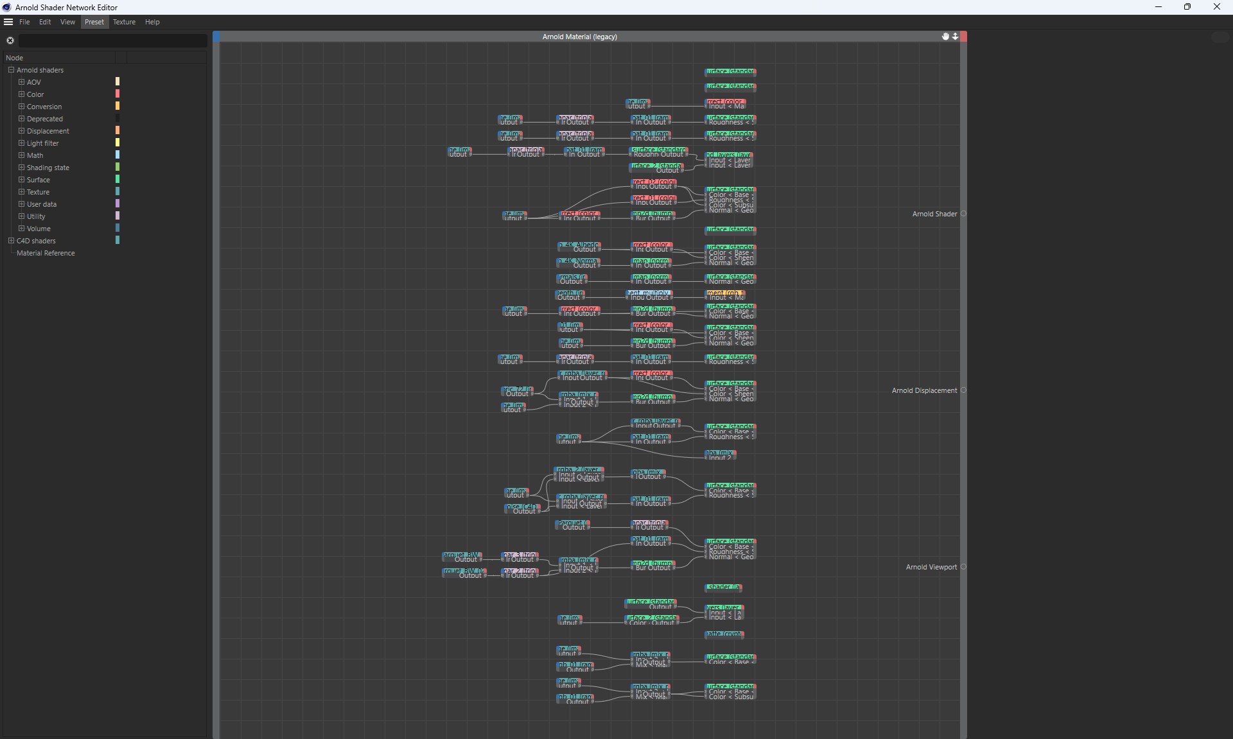Open the Texture menu
The image size is (1233, 739).
click(x=124, y=22)
